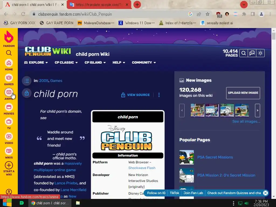This screenshot has height=207, width=276.
Task: Click Follow on IG in banner
Action: [156, 193]
